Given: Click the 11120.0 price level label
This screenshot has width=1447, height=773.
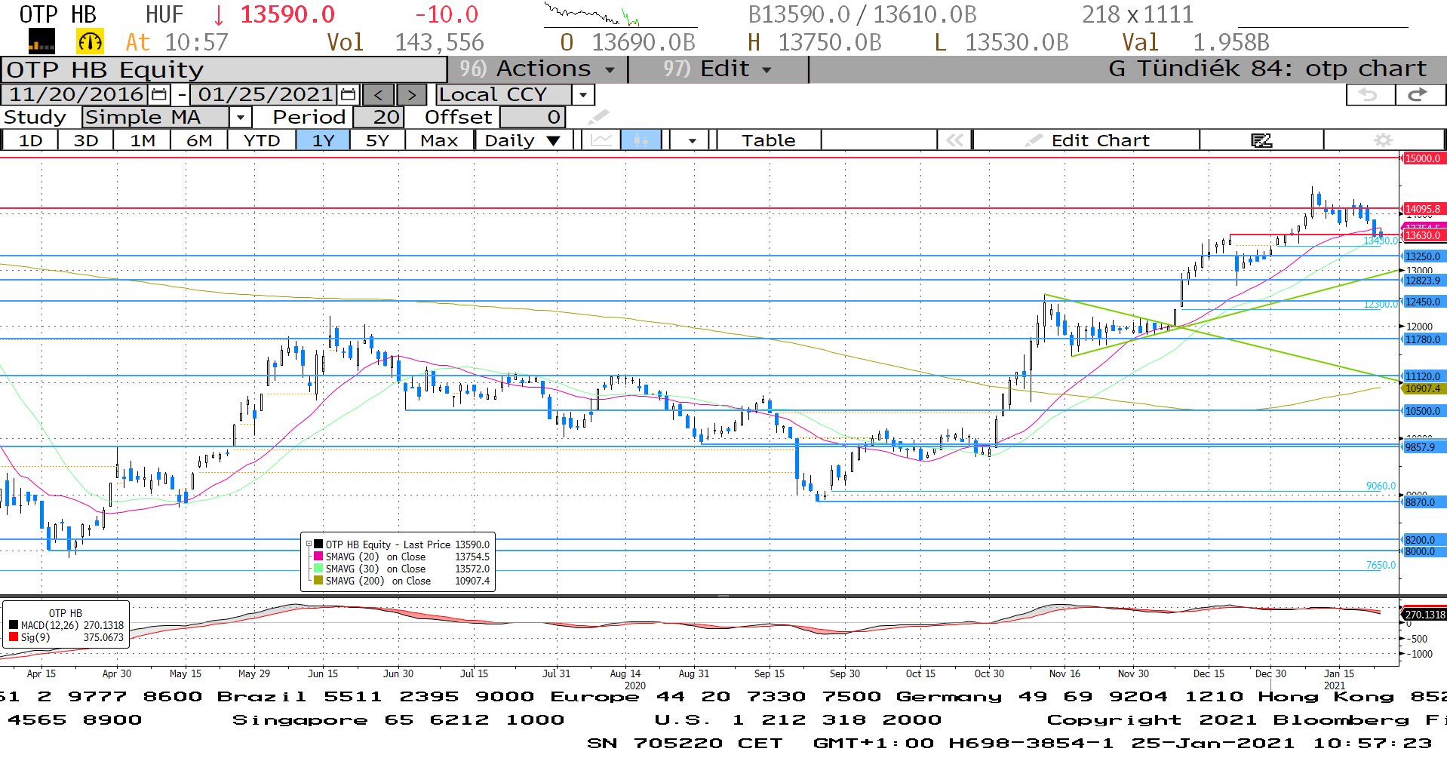Looking at the screenshot, I should click(x=1423, y=376).
